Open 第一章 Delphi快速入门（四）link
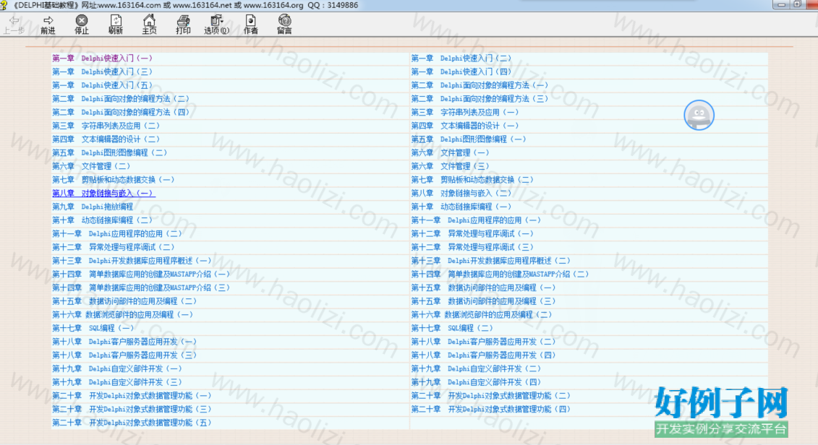This screenshot has width=818, height=445. (461, 72)
